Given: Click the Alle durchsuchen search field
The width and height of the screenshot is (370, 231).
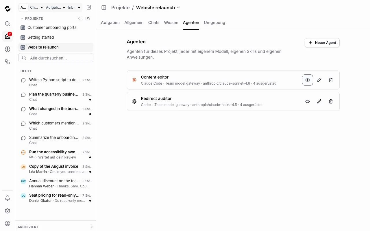Looking at the screenshot, I should [x=56, y=58].
